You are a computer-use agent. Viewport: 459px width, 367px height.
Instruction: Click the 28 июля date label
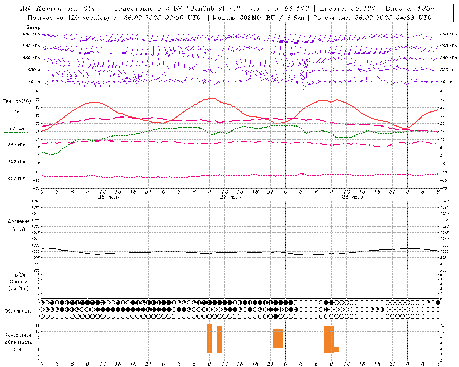coord(352,197)
